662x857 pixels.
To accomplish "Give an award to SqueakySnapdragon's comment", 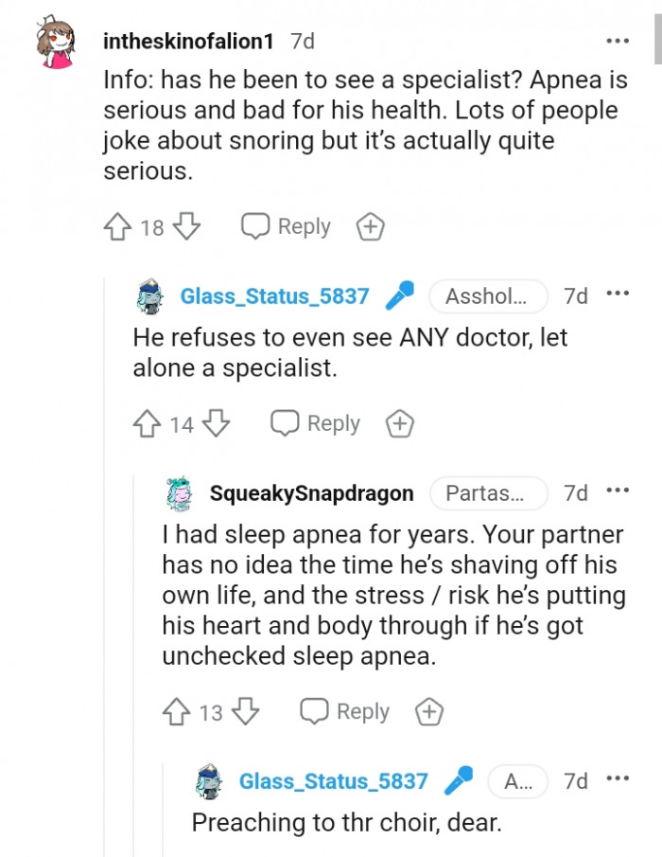I will 429,711.
